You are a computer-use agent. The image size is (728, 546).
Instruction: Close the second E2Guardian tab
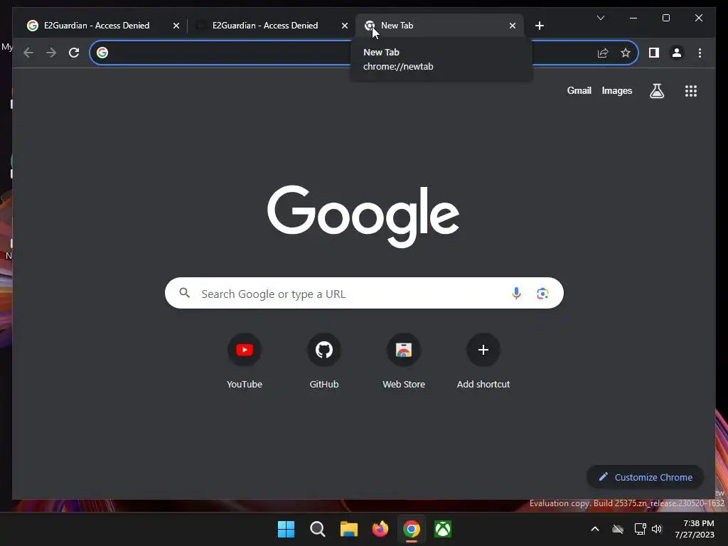[345, 26]
